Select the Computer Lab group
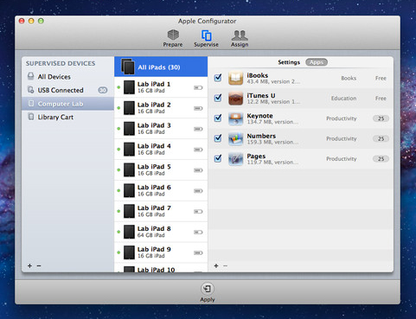 click(x=67, y=104)
